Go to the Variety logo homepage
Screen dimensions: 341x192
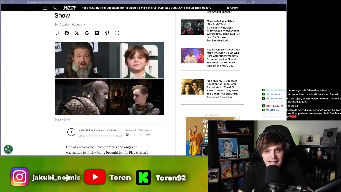[69, 8]
